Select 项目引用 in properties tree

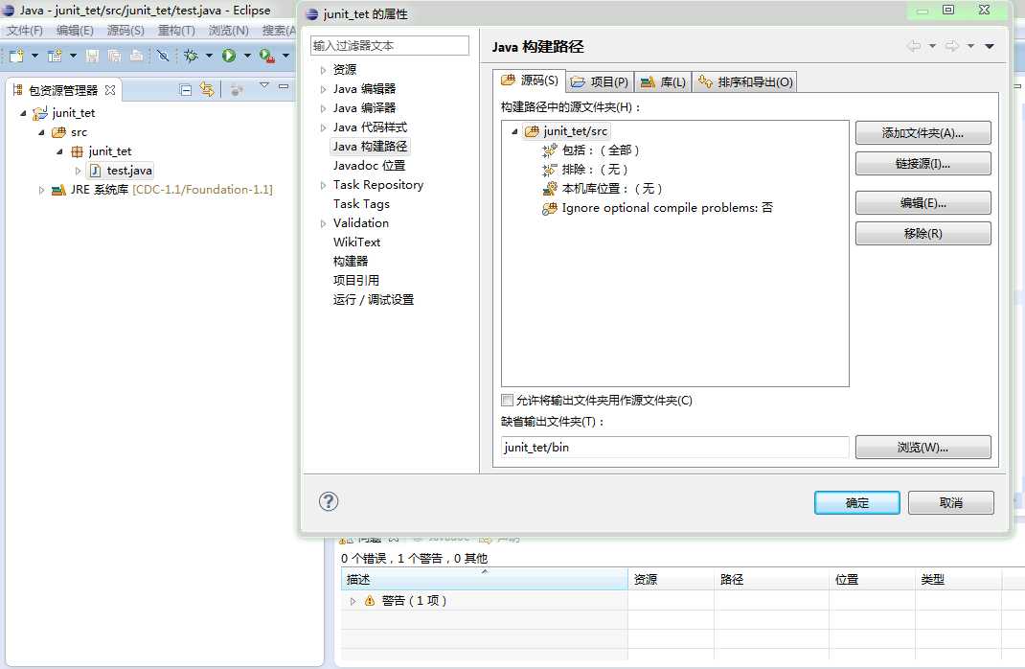tap(355, 280)
